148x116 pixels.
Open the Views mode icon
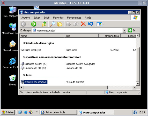[99, 24]
